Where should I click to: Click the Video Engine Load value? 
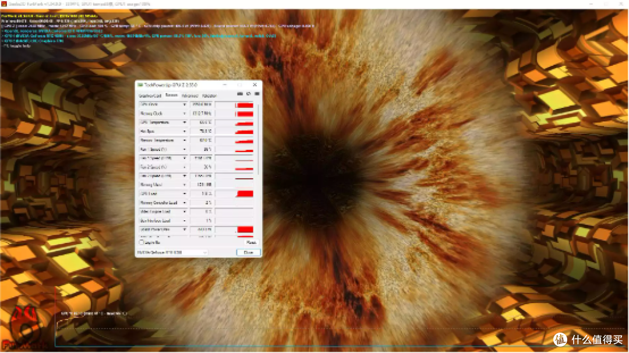click(202, 212)
